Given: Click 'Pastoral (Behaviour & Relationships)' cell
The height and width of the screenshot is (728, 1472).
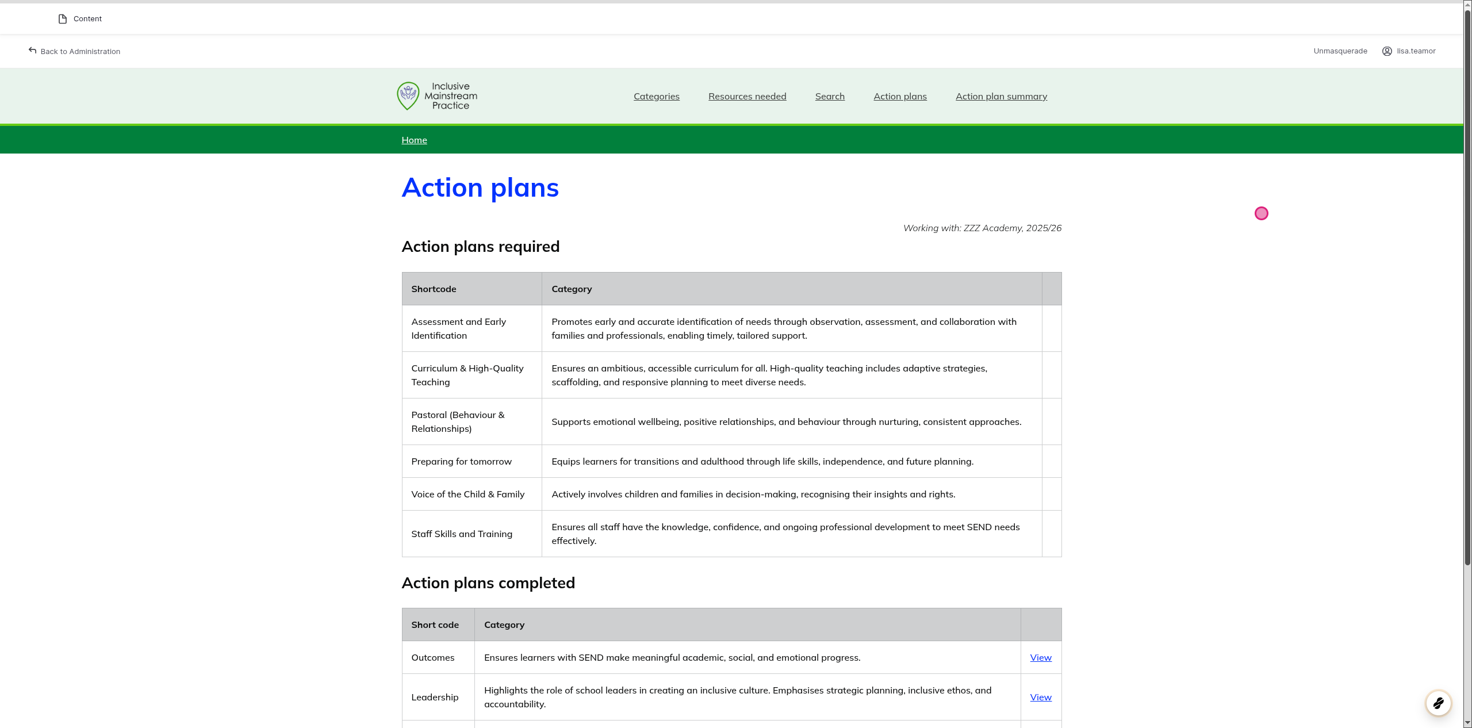Looking at the screenshot, I should point(472,422).
